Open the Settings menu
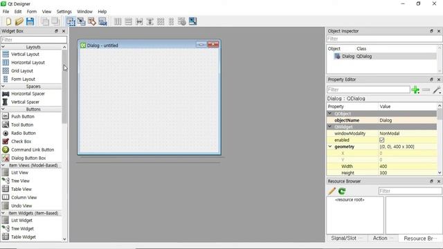Image resolution: width=443 pixels, height=249 pixels. (x=64, y=12)
